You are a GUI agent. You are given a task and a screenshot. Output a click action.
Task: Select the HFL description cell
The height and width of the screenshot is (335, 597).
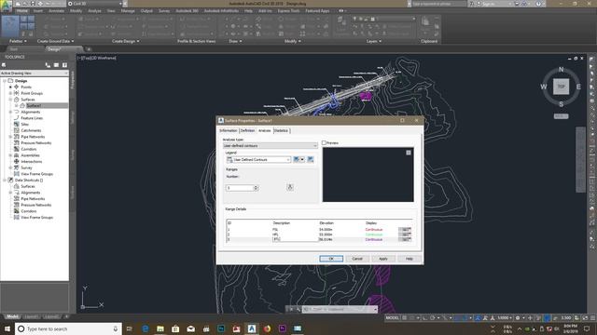276,234
